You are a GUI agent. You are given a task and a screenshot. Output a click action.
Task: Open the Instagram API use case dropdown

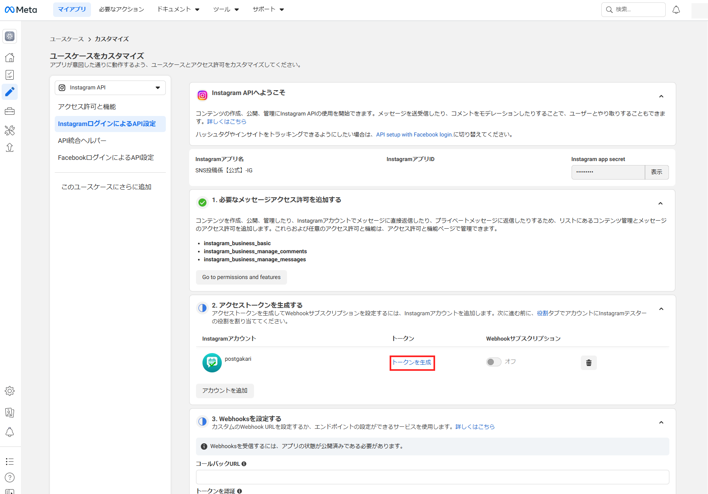pyautogui.click(x=110, y=88)
